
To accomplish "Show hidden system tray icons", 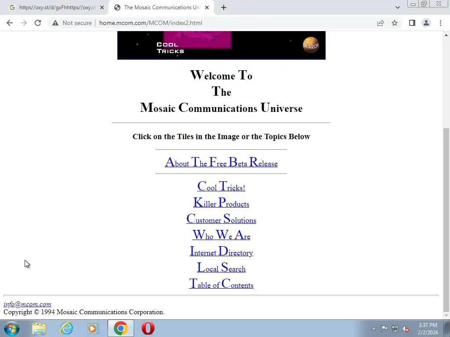I will (374, 329).
